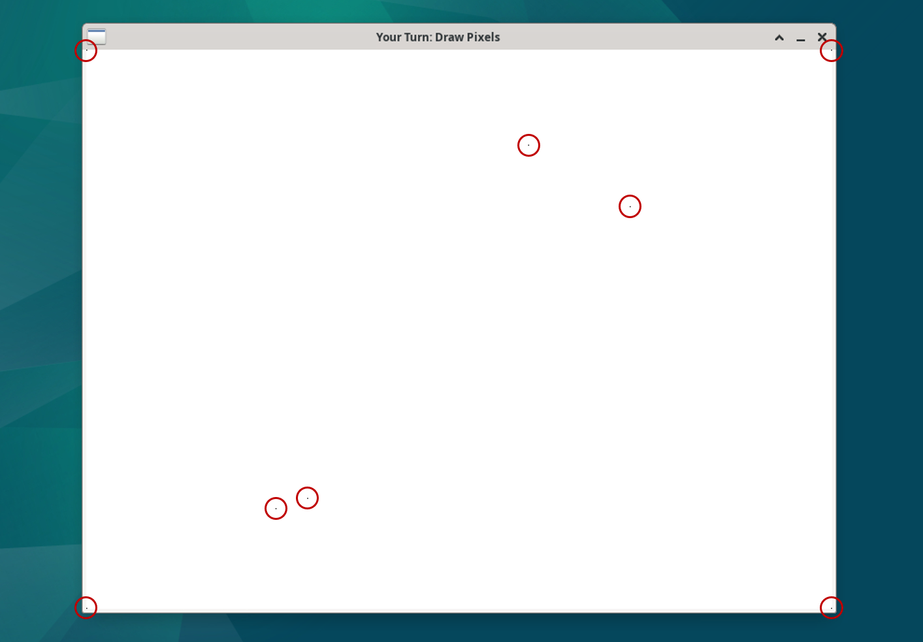Click the desktop background below the window

pyautogui.click(x=457, y=630)
